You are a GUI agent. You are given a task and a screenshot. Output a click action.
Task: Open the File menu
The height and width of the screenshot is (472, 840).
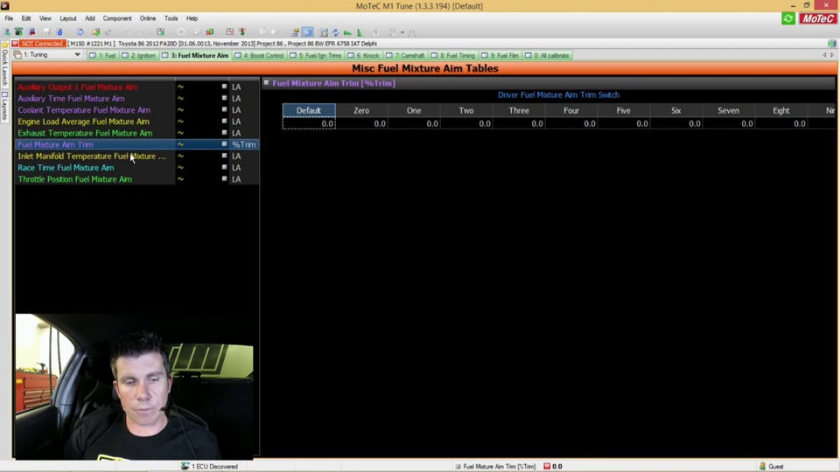[9, 18]
